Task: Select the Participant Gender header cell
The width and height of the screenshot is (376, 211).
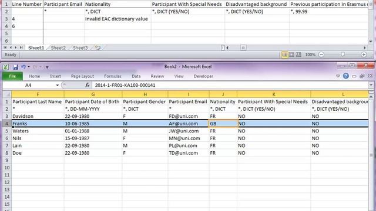Action: click(x=145, y=101)
